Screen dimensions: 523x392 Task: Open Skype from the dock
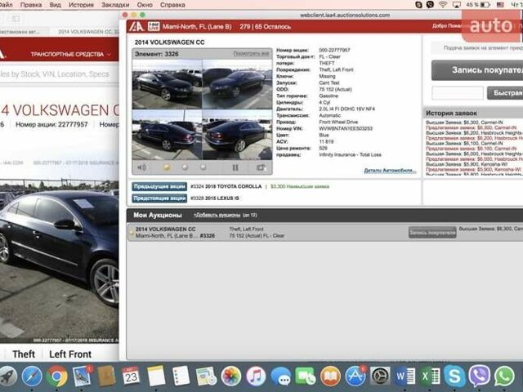(x=454, y=376)
